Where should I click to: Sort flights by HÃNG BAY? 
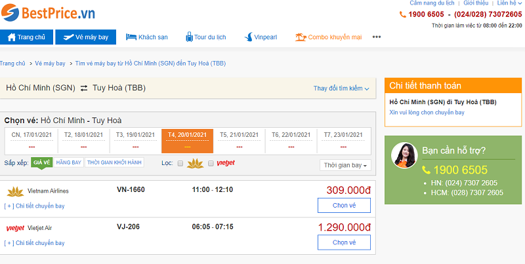click(69, 162)
